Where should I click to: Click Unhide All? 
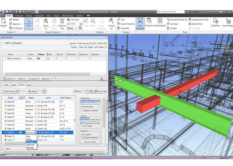tap(111, 24)
